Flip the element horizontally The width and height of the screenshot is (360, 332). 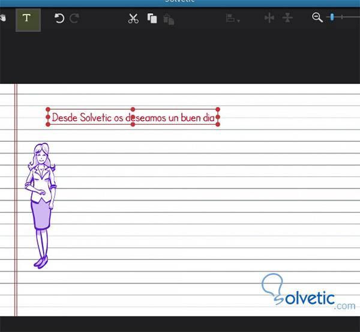pyautogui.click(x=269, y=17)
